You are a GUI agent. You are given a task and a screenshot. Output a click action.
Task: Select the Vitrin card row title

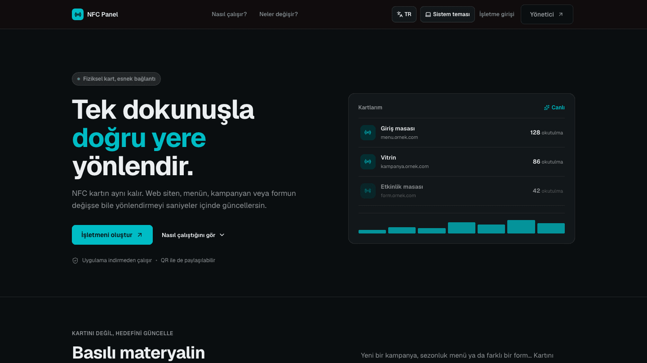[388, 158]
